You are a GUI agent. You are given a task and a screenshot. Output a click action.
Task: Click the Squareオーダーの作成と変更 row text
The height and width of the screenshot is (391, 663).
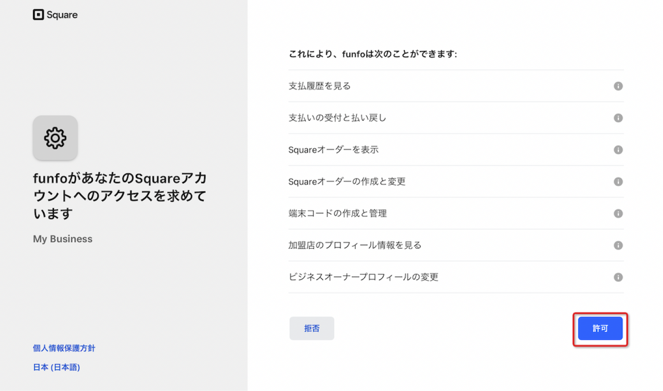coord(347,182)
